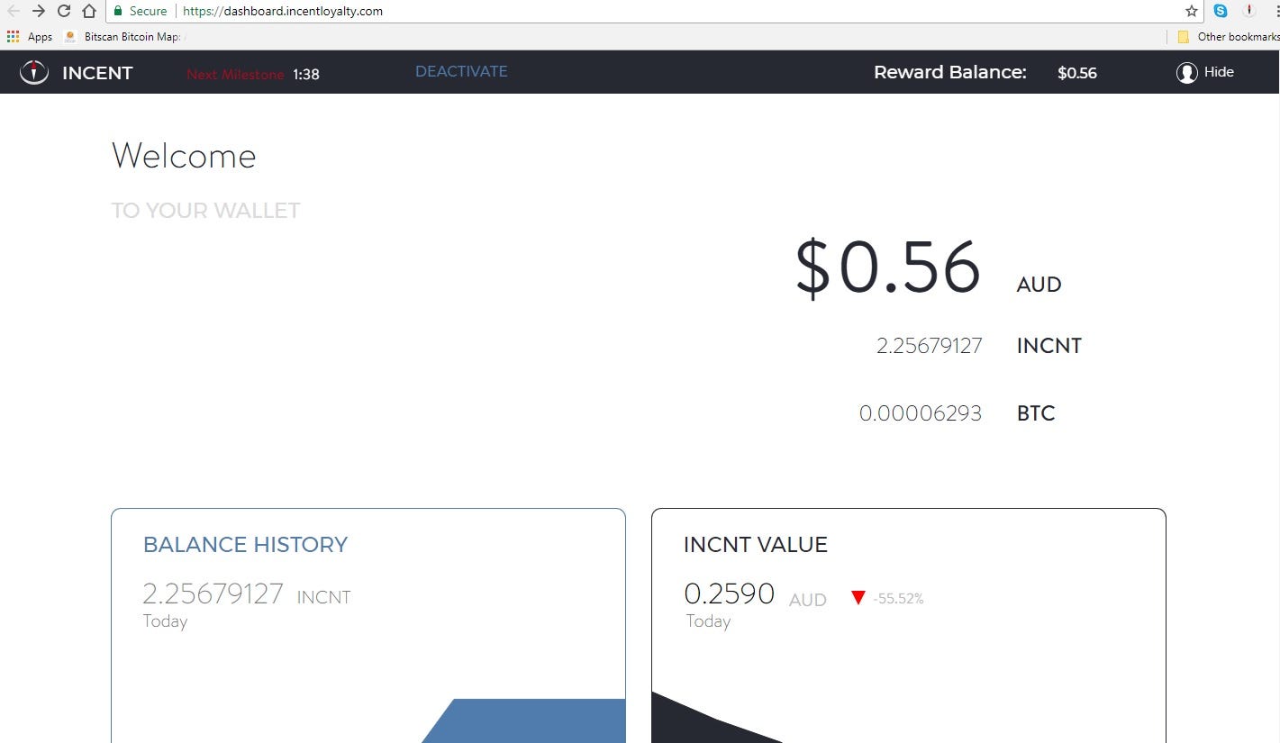This screenshot has height=743, width=1280.
Task: Click the blue balance history chart area
Action: pos(531,720)
